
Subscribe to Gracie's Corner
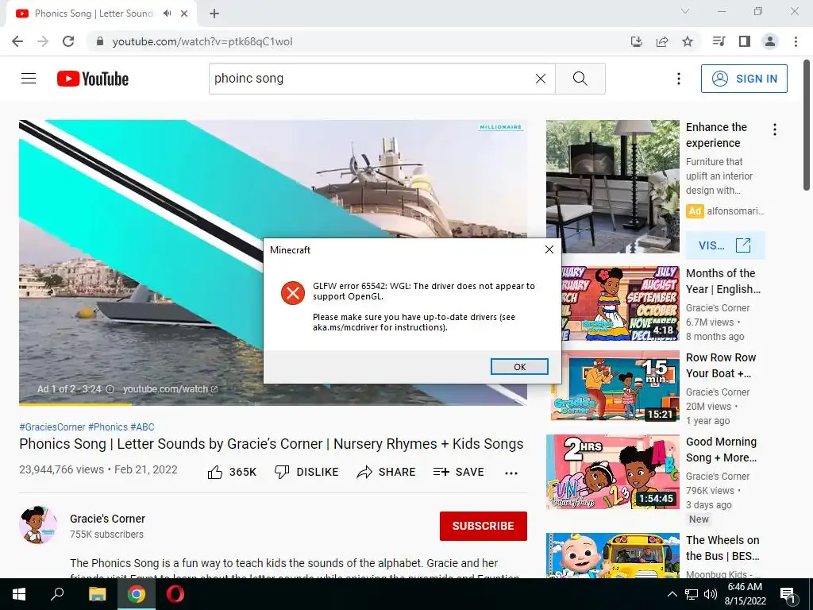(x=484, y=526)
